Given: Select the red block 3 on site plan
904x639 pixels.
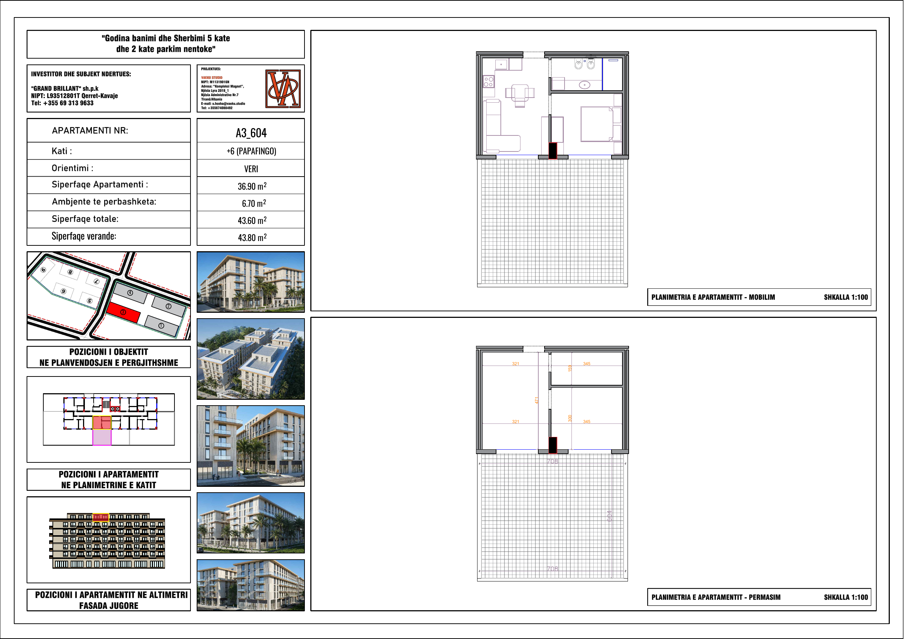Looking at the screenshot, I should tap(123, 312).
